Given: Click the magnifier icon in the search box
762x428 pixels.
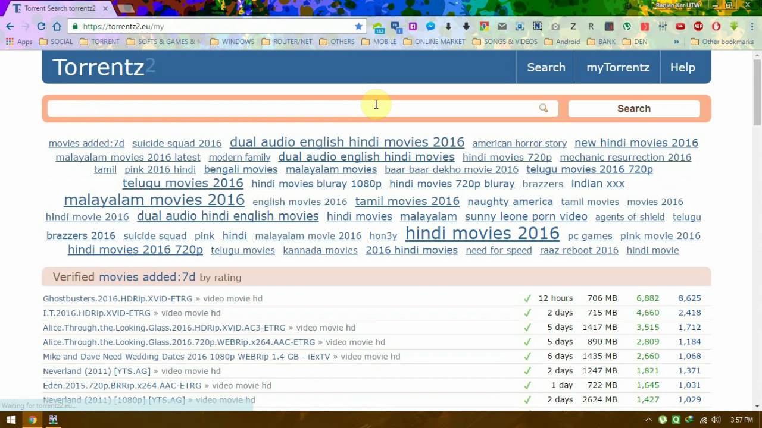Looking at the screenshot, I should (543, 108).
